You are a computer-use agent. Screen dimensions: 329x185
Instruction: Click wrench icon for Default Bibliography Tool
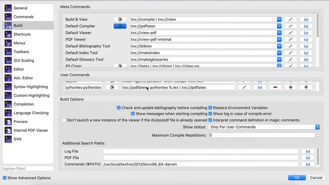290,46
